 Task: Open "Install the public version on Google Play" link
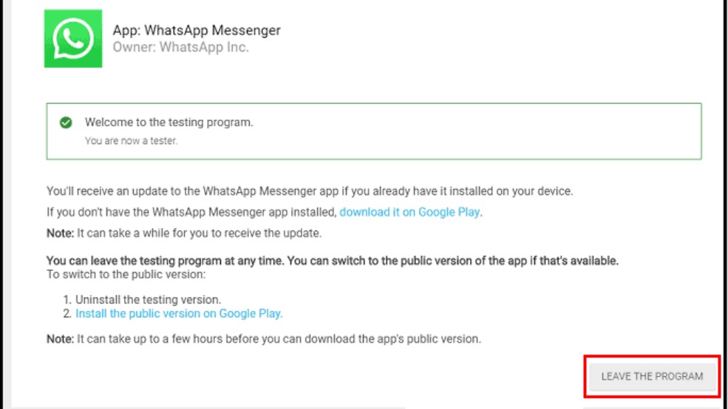(x=179, y=314)
